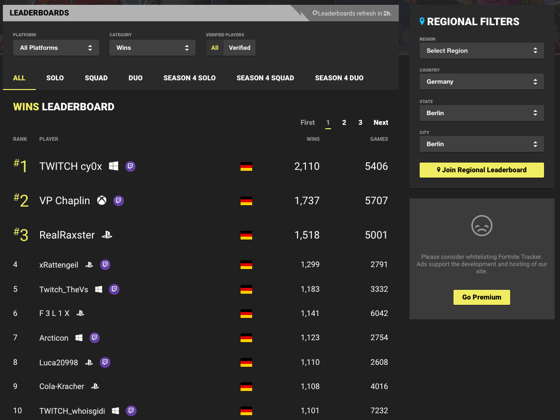Open player profile xRattengeil
The width and height of the screenshot is (560, 420).
point(59,265)
